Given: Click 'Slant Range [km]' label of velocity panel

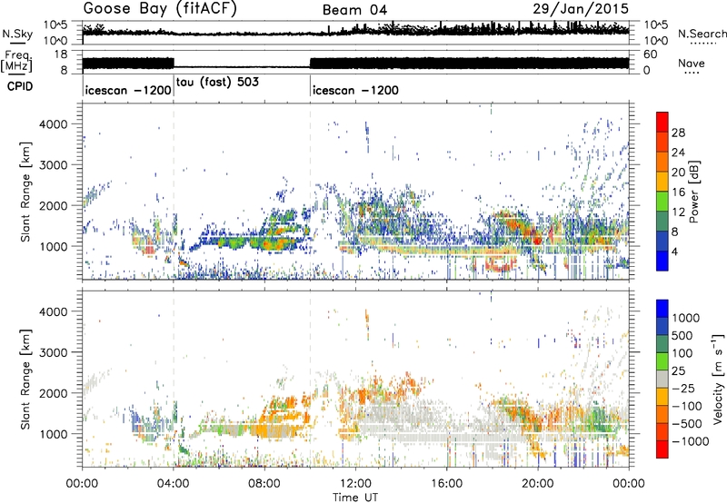Looking at the screenshot, I should (25, 379).
